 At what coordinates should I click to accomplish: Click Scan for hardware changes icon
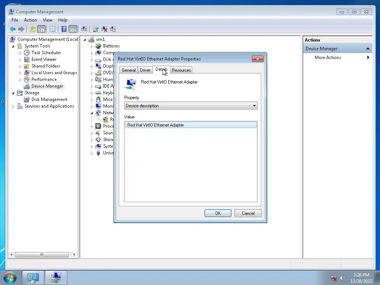click(84, 29)
